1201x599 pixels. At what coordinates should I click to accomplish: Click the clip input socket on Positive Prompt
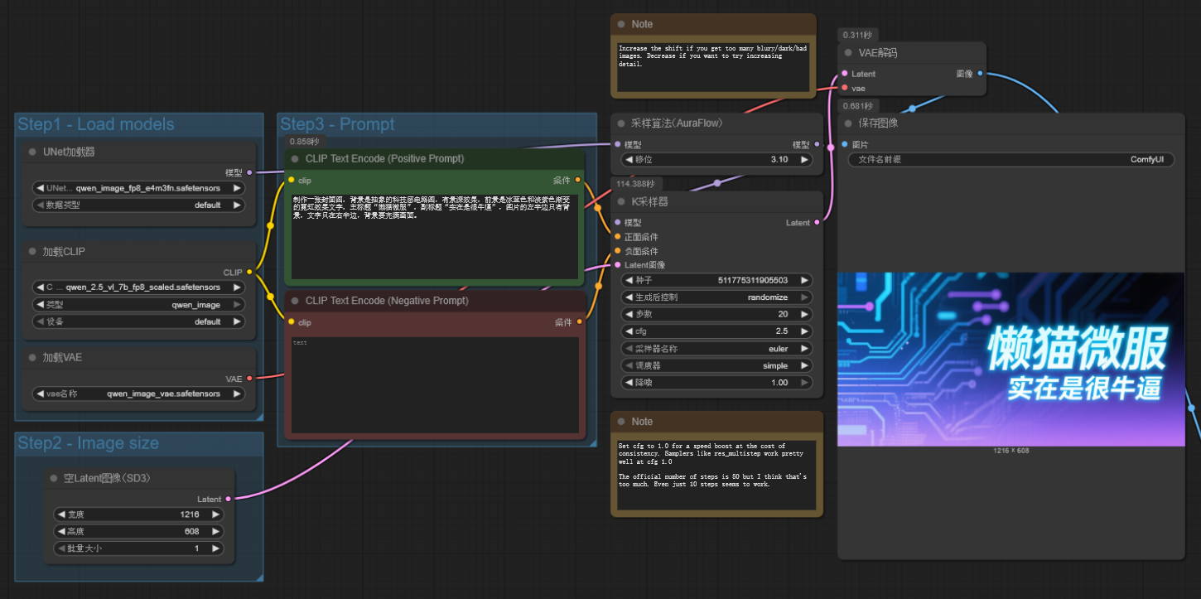(291, 180)
